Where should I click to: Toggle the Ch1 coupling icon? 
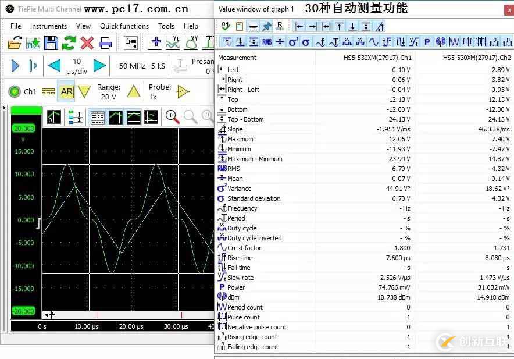pyautogui.click(x=48, y=91)
